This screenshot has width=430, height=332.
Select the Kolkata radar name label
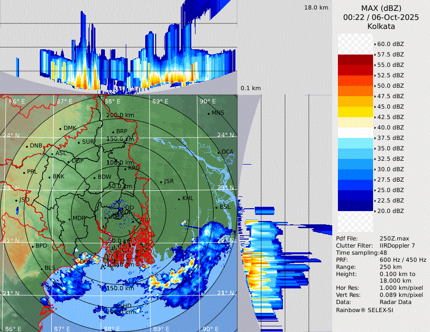381,26
